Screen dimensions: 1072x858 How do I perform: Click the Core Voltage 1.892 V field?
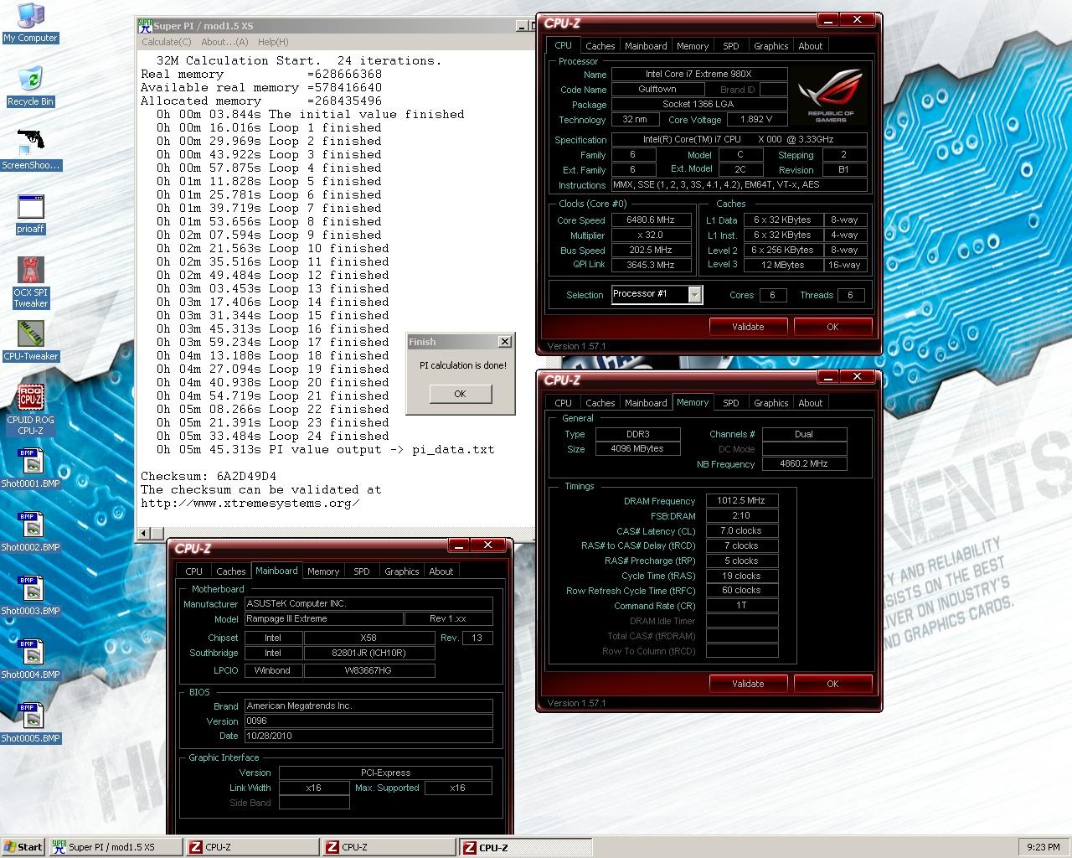[756, 119]
